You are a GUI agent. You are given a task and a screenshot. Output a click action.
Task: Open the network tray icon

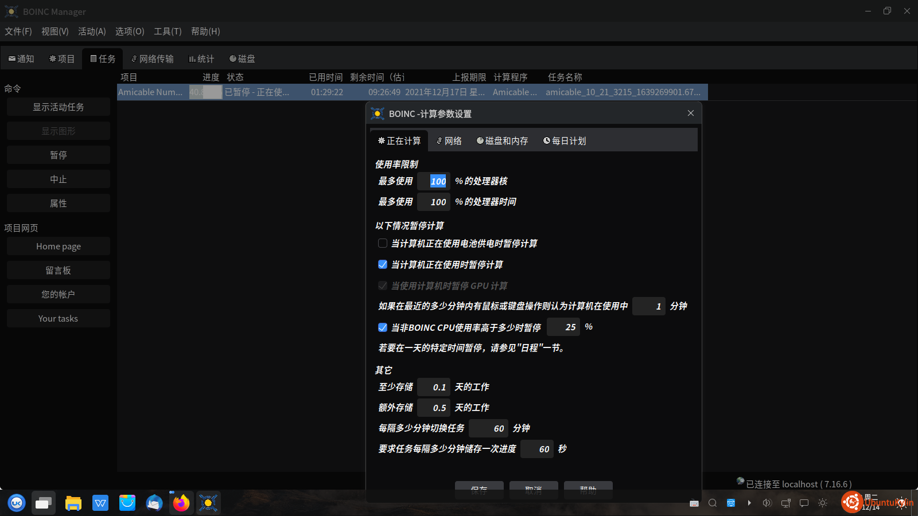click(786, 503)
